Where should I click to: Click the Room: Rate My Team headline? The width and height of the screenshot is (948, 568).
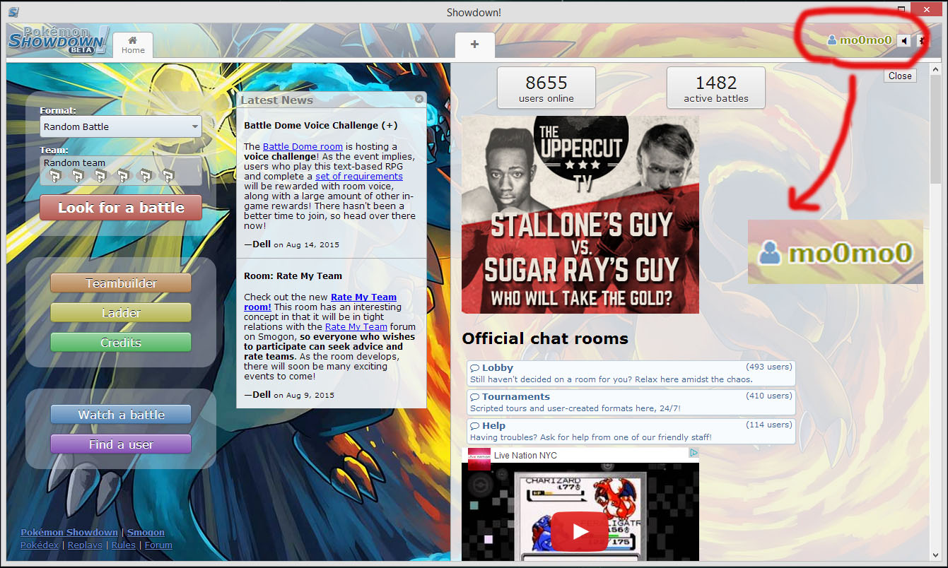click(293, 276)
